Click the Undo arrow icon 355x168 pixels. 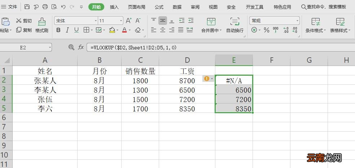click(63, 7)
